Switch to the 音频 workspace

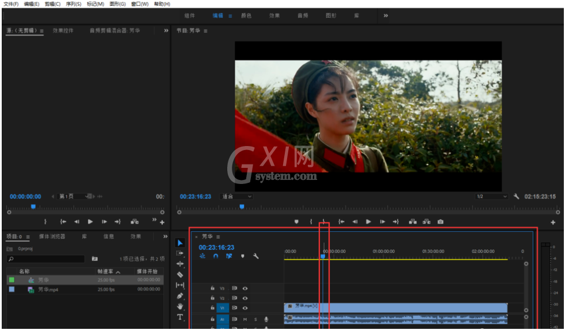tap(303, 16)
